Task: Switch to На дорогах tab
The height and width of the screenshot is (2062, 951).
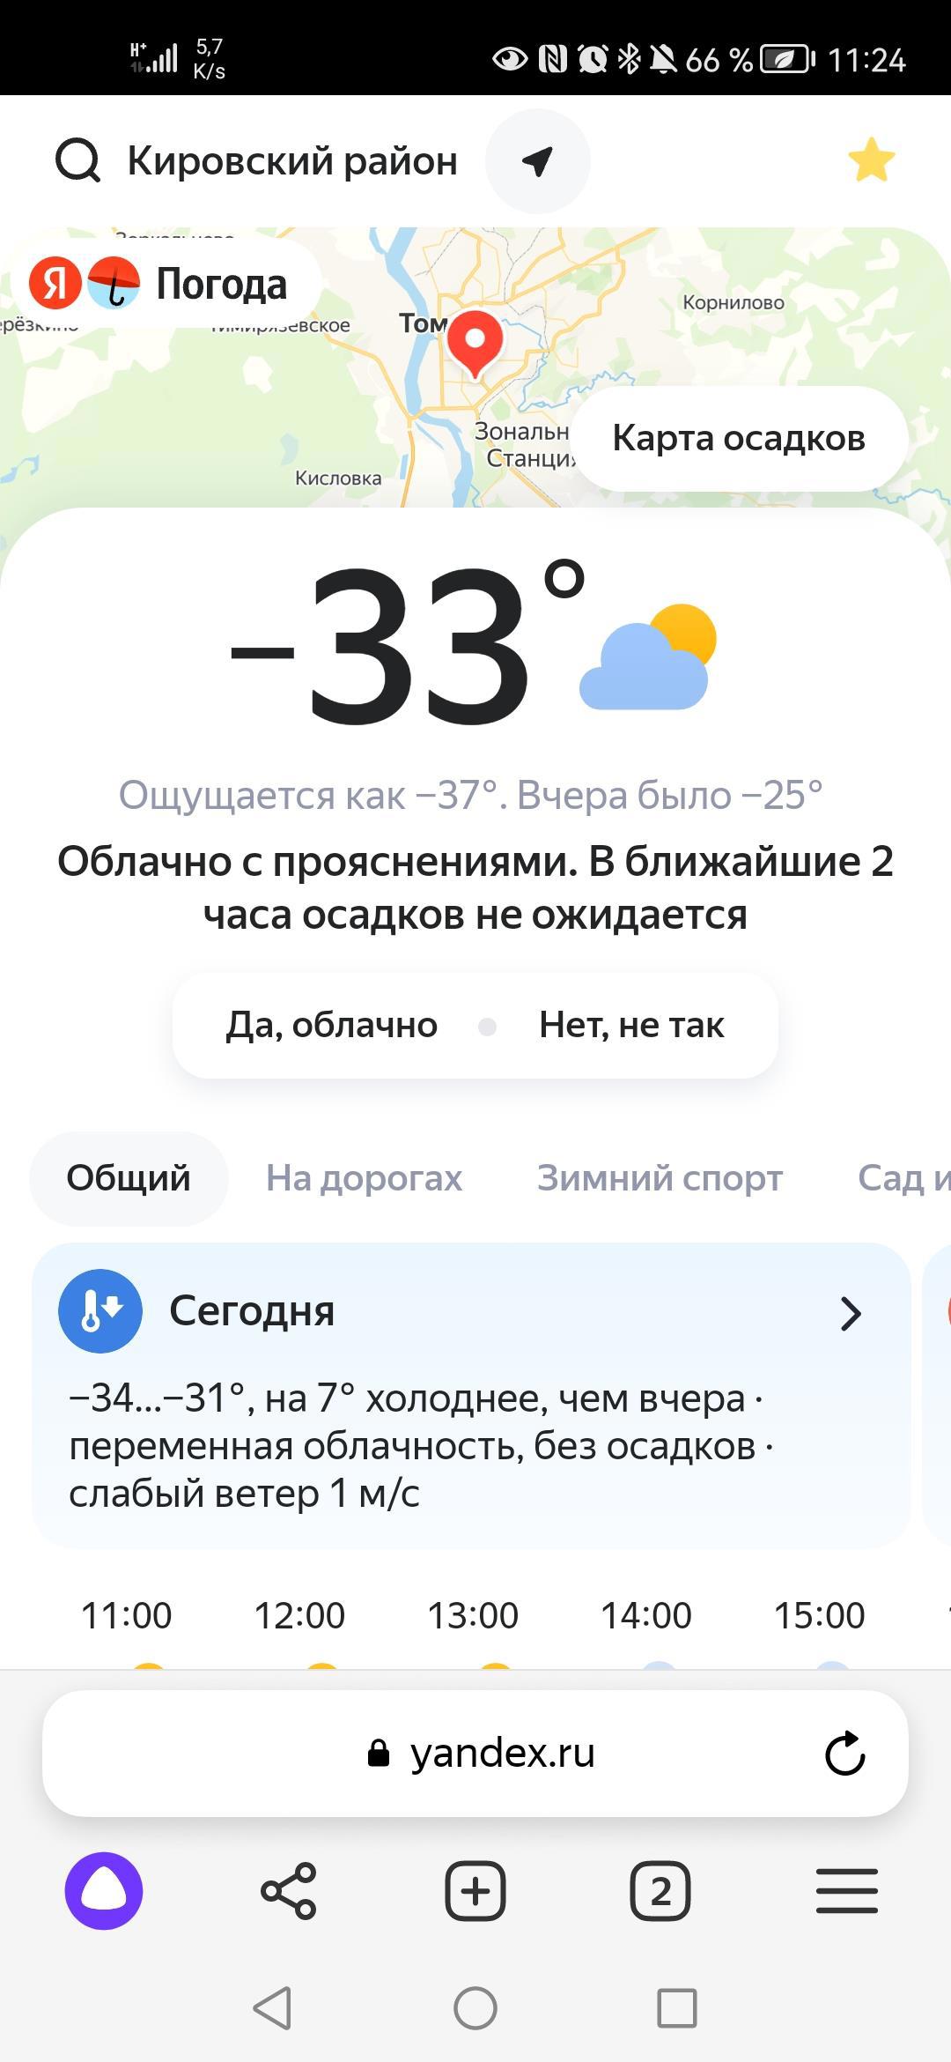Action: click(364, 1178)
